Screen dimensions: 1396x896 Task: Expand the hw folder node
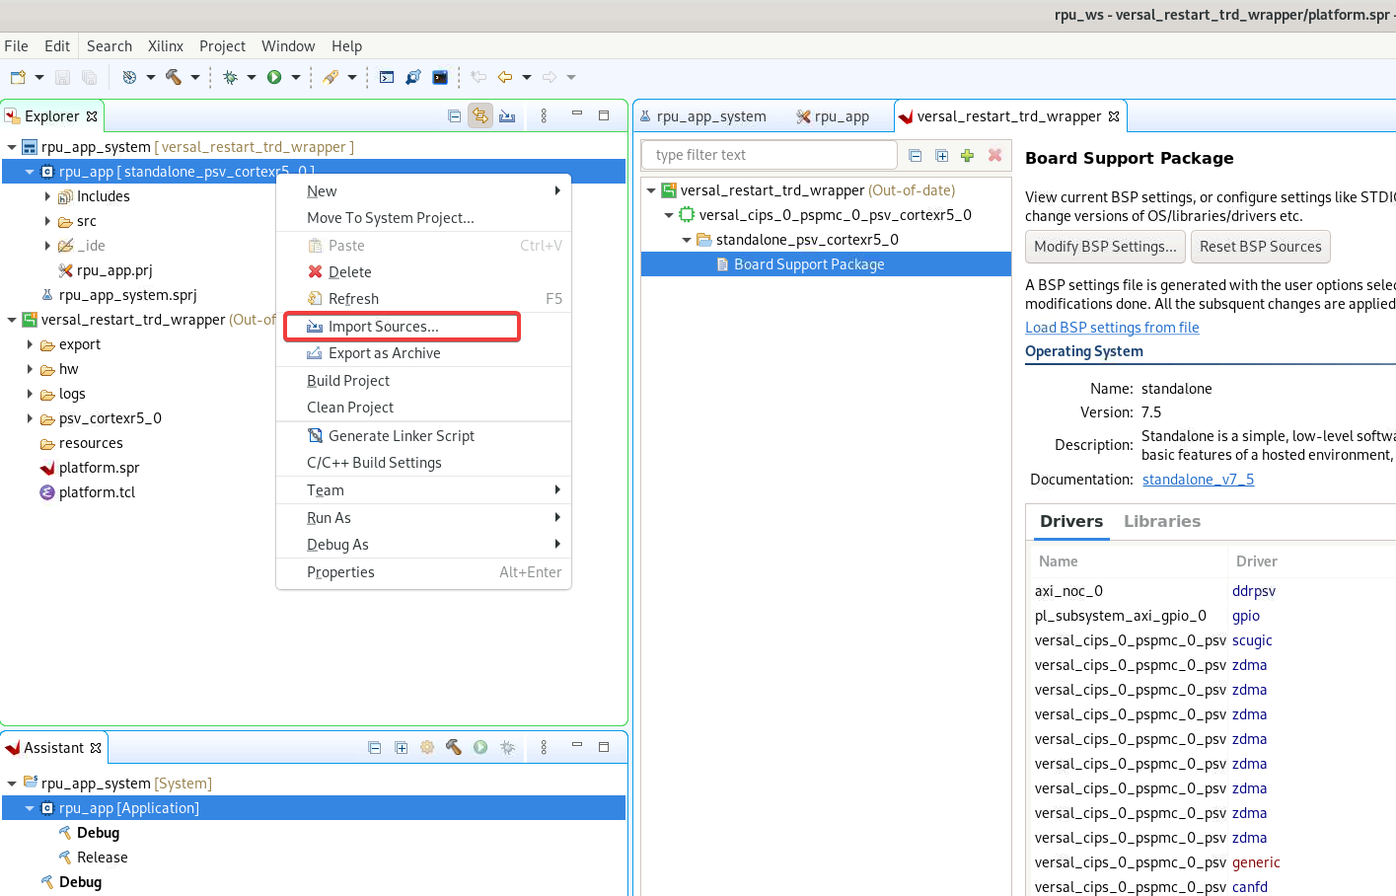click(x=30, y=369)
